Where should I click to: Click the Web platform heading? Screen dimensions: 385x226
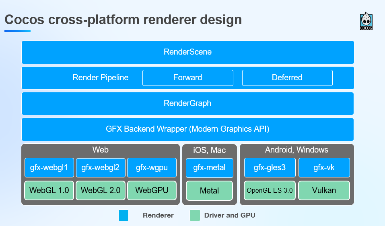pyautogui.click(x=101, y=150)
